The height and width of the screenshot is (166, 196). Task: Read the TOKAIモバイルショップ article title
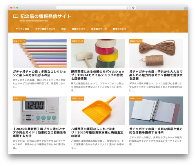tap(98, 75)
